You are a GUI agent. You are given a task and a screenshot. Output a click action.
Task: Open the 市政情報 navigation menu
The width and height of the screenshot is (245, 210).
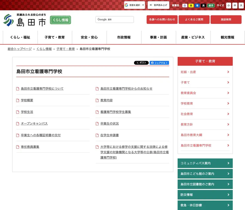(x=124, y=37)
